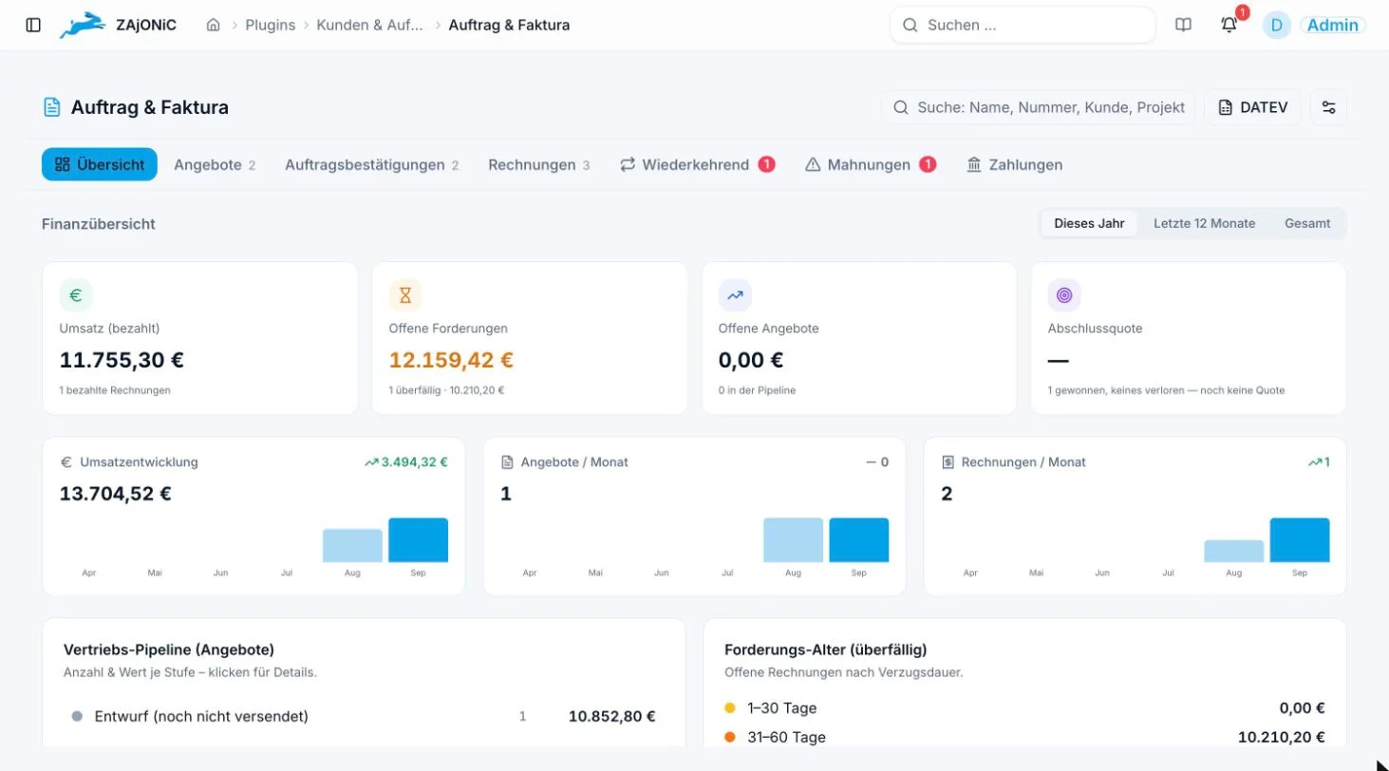Click the Finanzübersicht heading
Viewport: 1389px width, 771px height.
(99, 224)
